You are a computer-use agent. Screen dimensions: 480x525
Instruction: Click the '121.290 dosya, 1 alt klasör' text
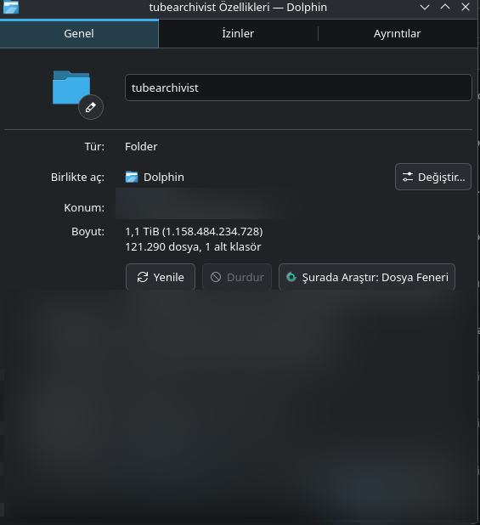pos(193,246)
